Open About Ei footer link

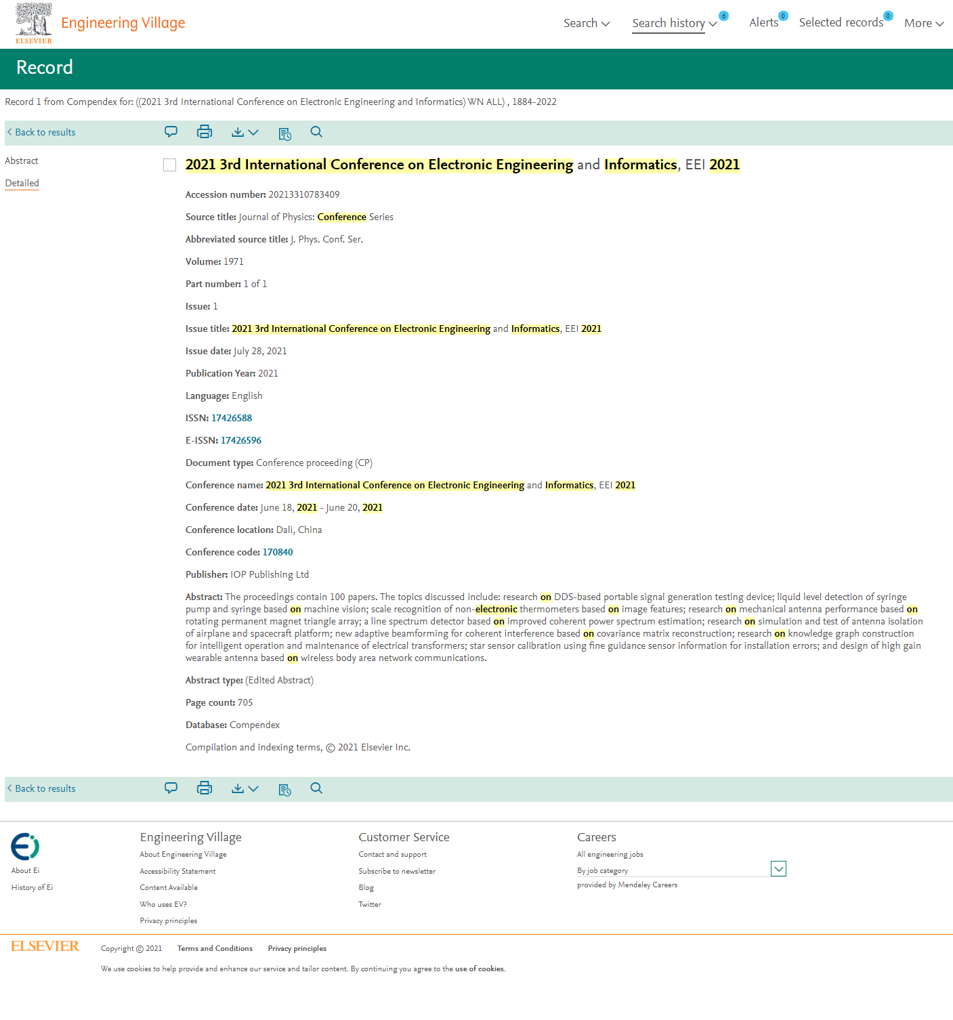[25, 870]
